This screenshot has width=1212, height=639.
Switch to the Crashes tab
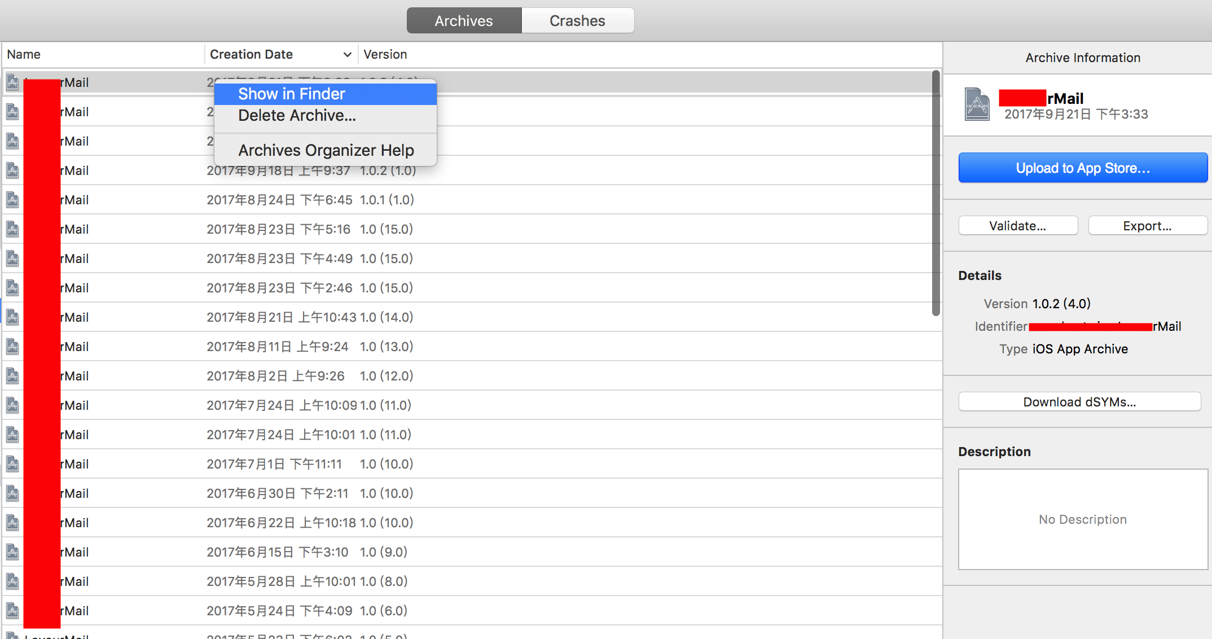pyautogui.click(x=578, y=21)
